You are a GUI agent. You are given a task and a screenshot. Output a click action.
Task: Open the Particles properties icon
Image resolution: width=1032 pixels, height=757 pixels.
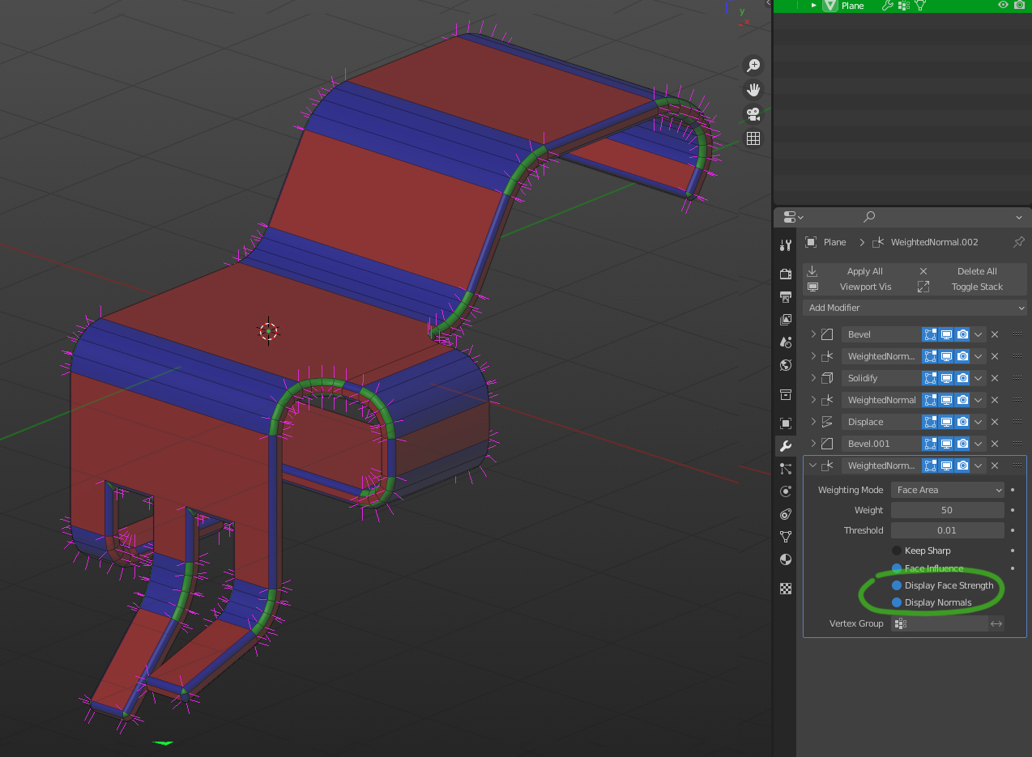tap(785, 468)
